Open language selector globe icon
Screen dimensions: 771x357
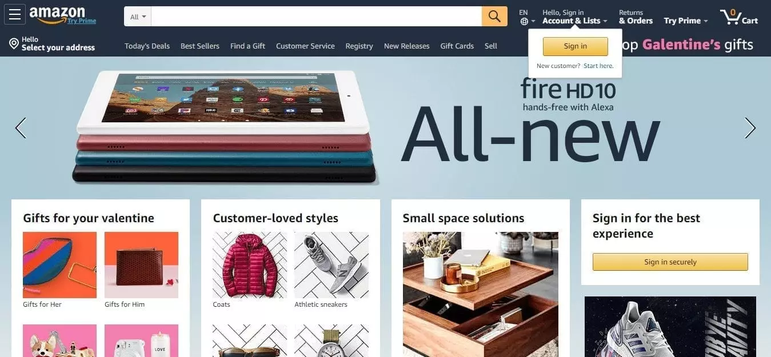point(524,22)
